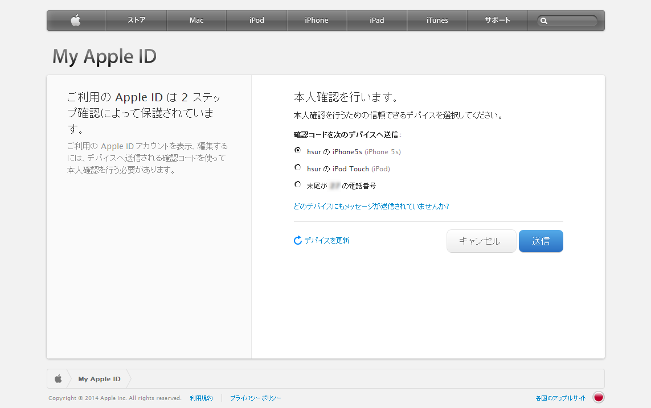Choose the phone number radio option

coord(297,185)
